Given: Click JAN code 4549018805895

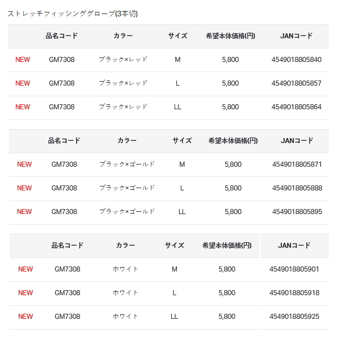Looking at the screenshot, I should pos(297,212).
